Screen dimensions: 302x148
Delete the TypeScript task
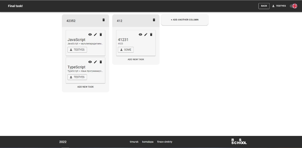point(101,62)
